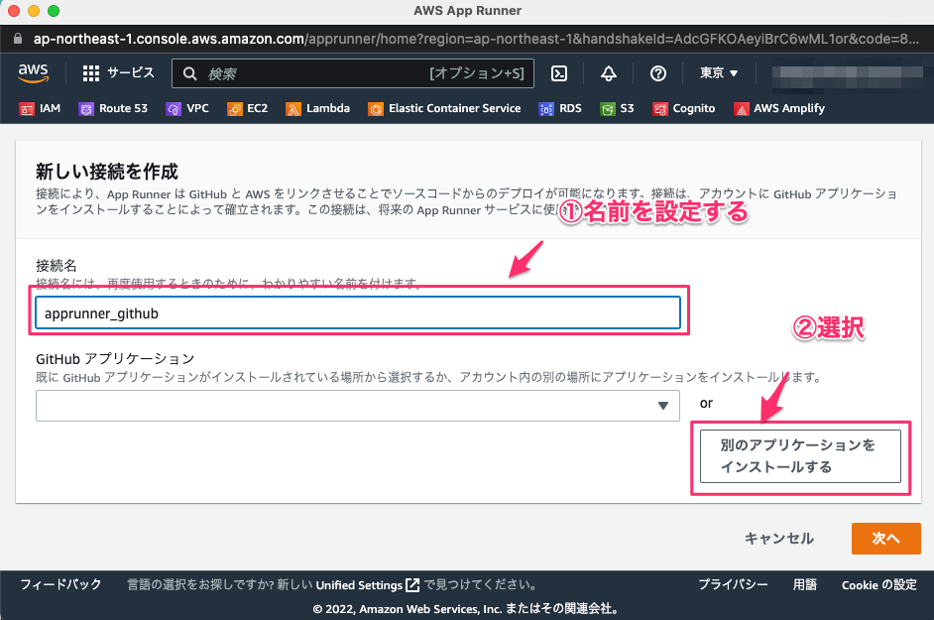
Task: Open the 用語 link
Action: click(805, 584)
